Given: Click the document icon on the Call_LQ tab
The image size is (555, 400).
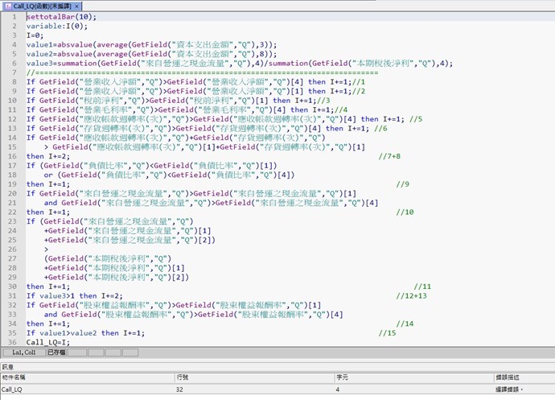Looking at the screenshot, I should (x=7, y=6).
